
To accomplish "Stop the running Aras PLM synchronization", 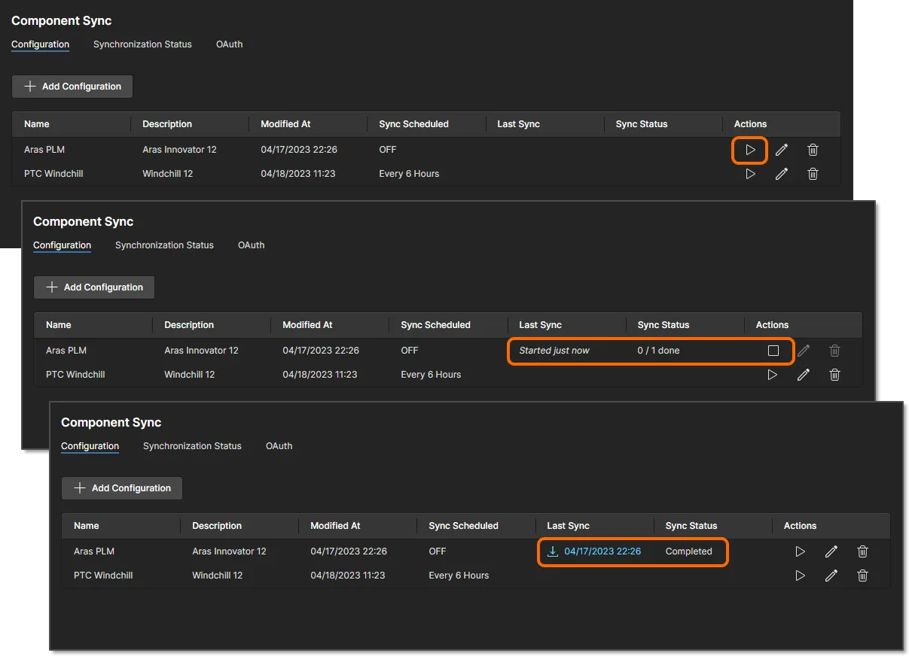I will pyautogui.click(x=773, y=351).
